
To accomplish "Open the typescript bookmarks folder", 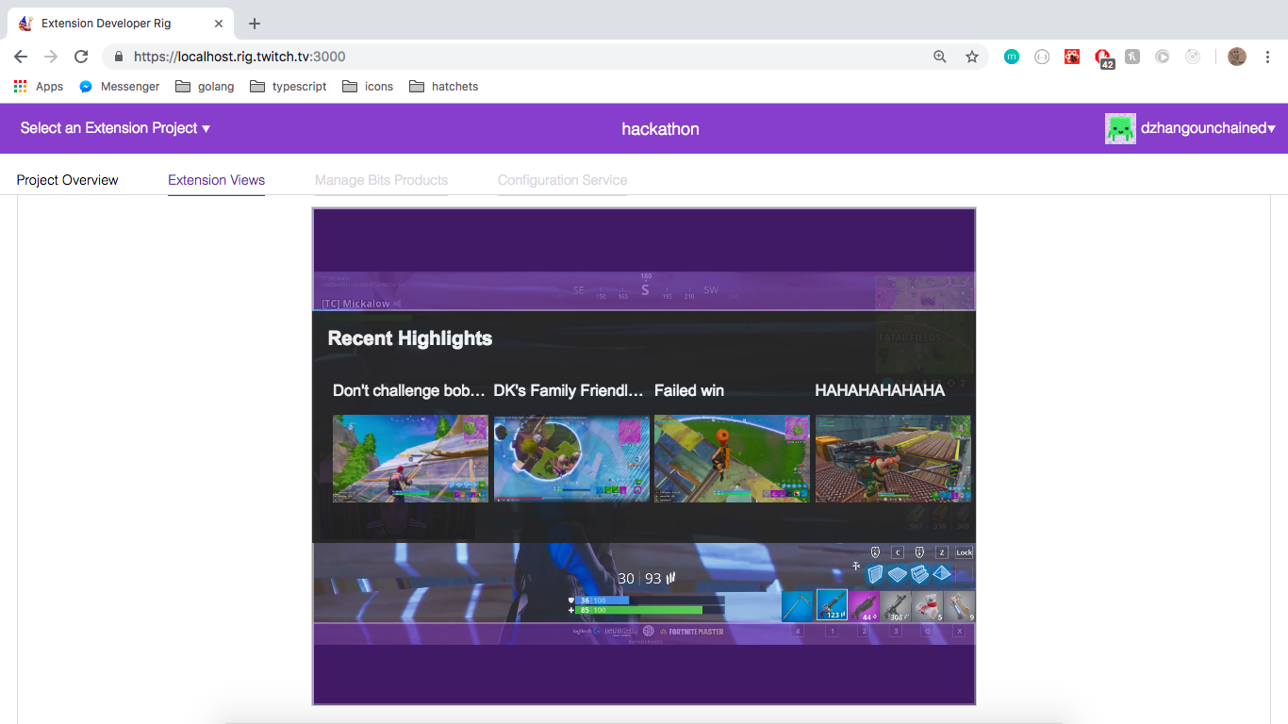I will 288,86.
